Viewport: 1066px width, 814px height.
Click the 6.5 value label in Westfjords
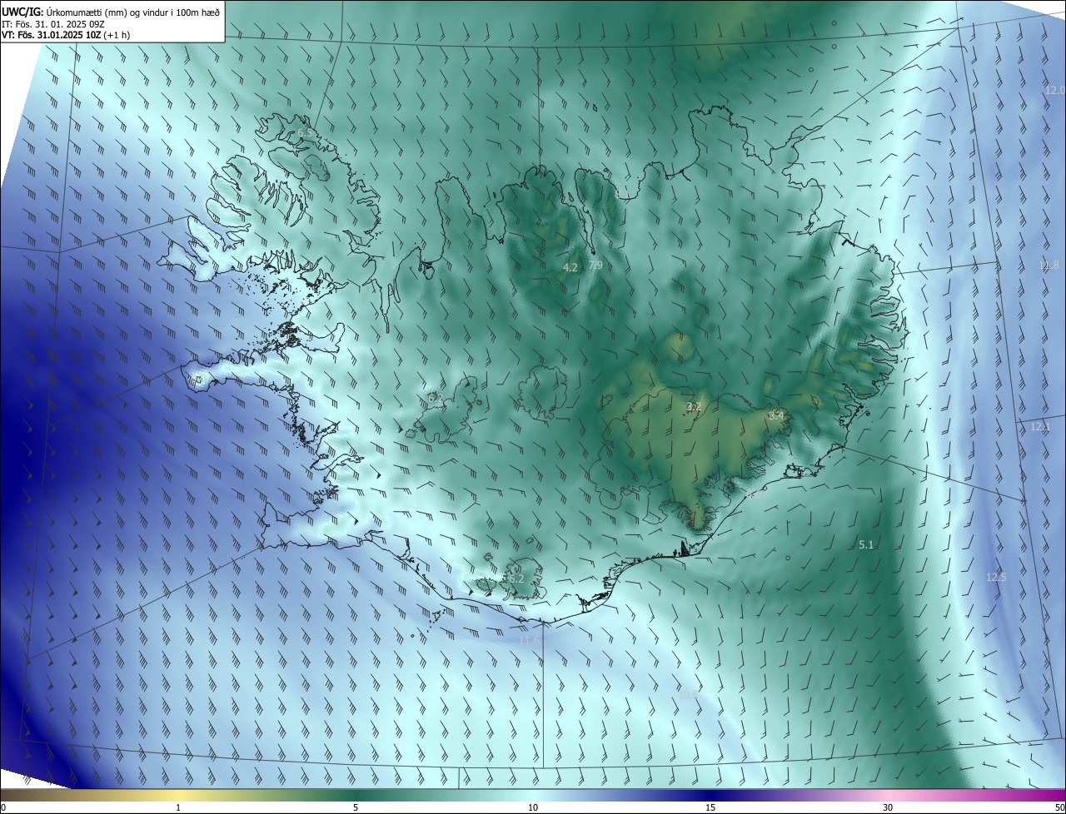pos(306,133)
